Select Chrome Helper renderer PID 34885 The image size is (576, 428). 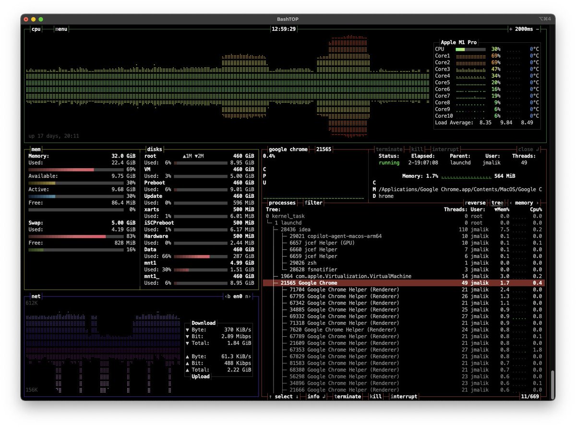click(x=403, y=310)
